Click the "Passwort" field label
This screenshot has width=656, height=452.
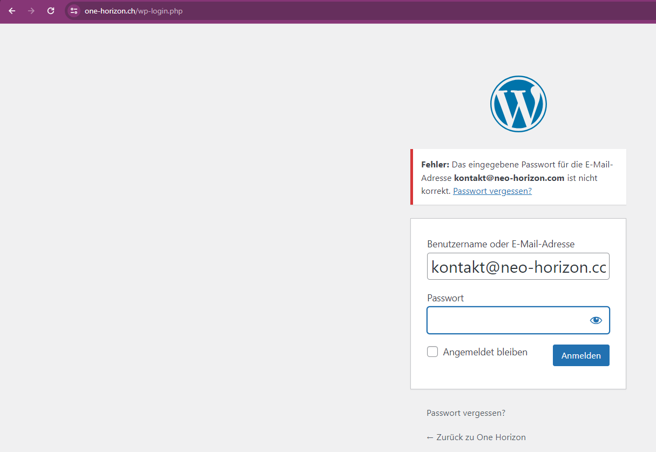(445, 298)
